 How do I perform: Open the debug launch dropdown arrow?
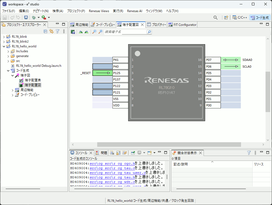[x=39, y=18]
